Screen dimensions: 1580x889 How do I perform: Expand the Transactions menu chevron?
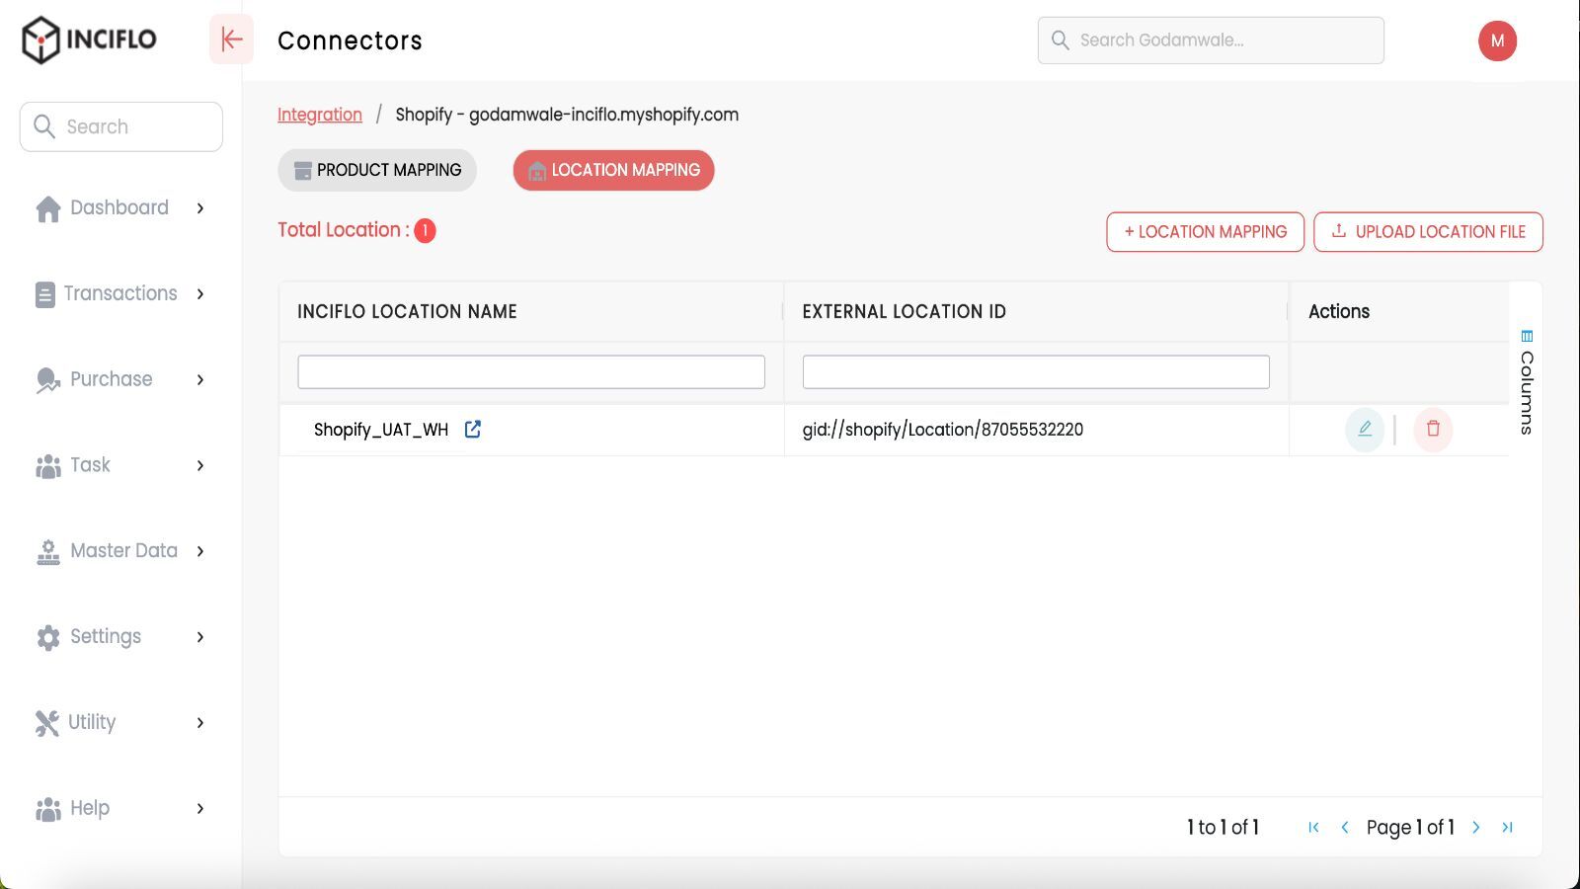point(200,294)
